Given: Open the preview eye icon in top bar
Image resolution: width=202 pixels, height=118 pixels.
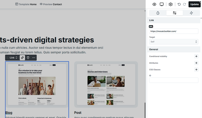Looking at the screenshot, I should [154, 4].
